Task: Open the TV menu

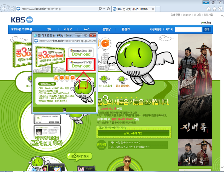Action: (x=49, y=29)
